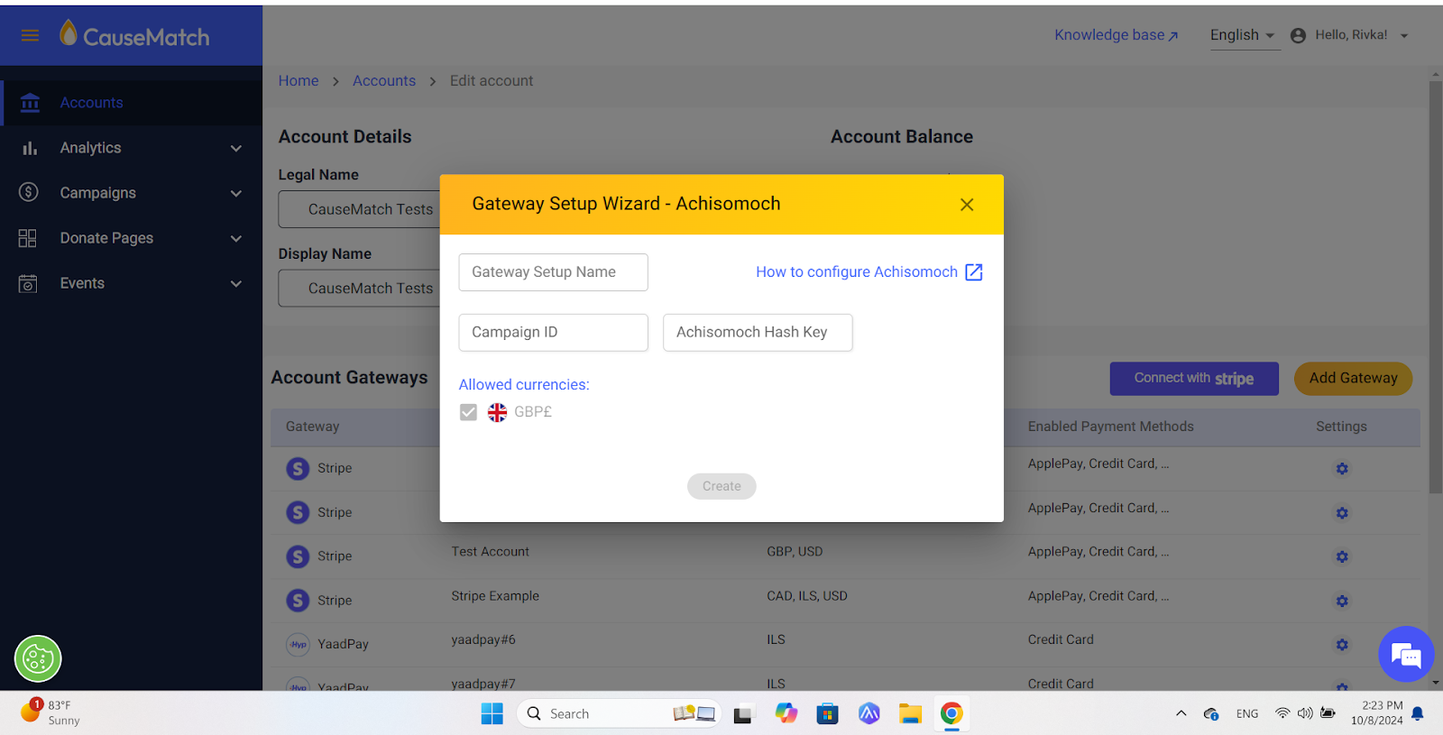Focus the Gateway Setup Name field
The height and width of the screenshot is (735, 1443).
tap(553, 272)
